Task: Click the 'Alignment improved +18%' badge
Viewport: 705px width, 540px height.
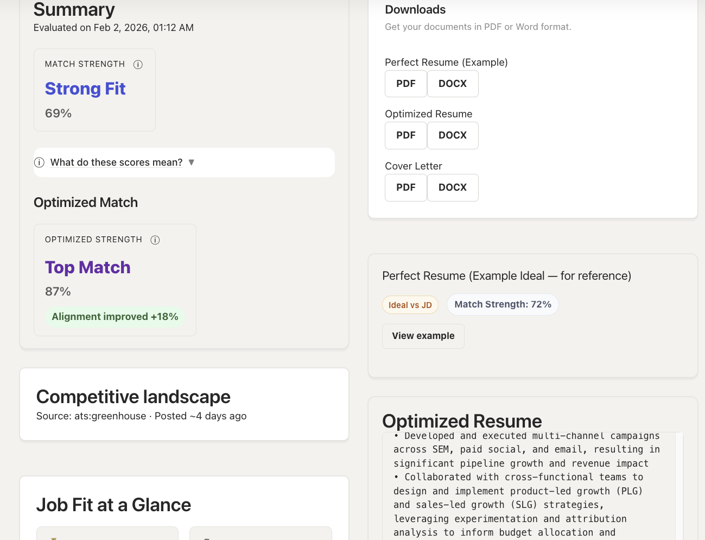Action: [x=115, y=316]
